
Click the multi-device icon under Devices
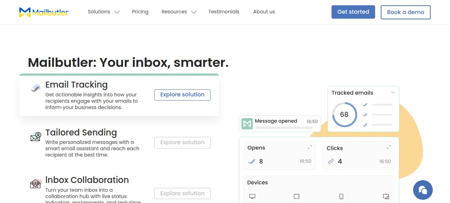click(x=386, y=196)
